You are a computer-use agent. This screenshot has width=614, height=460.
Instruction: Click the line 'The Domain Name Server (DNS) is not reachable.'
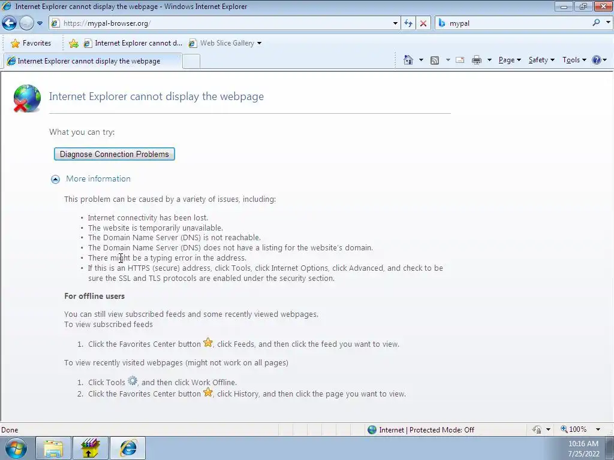tap(174, 238)
